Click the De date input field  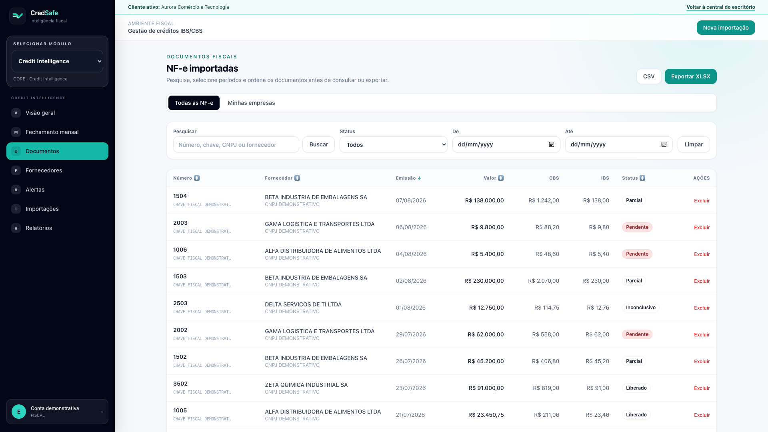coord(506,144)
